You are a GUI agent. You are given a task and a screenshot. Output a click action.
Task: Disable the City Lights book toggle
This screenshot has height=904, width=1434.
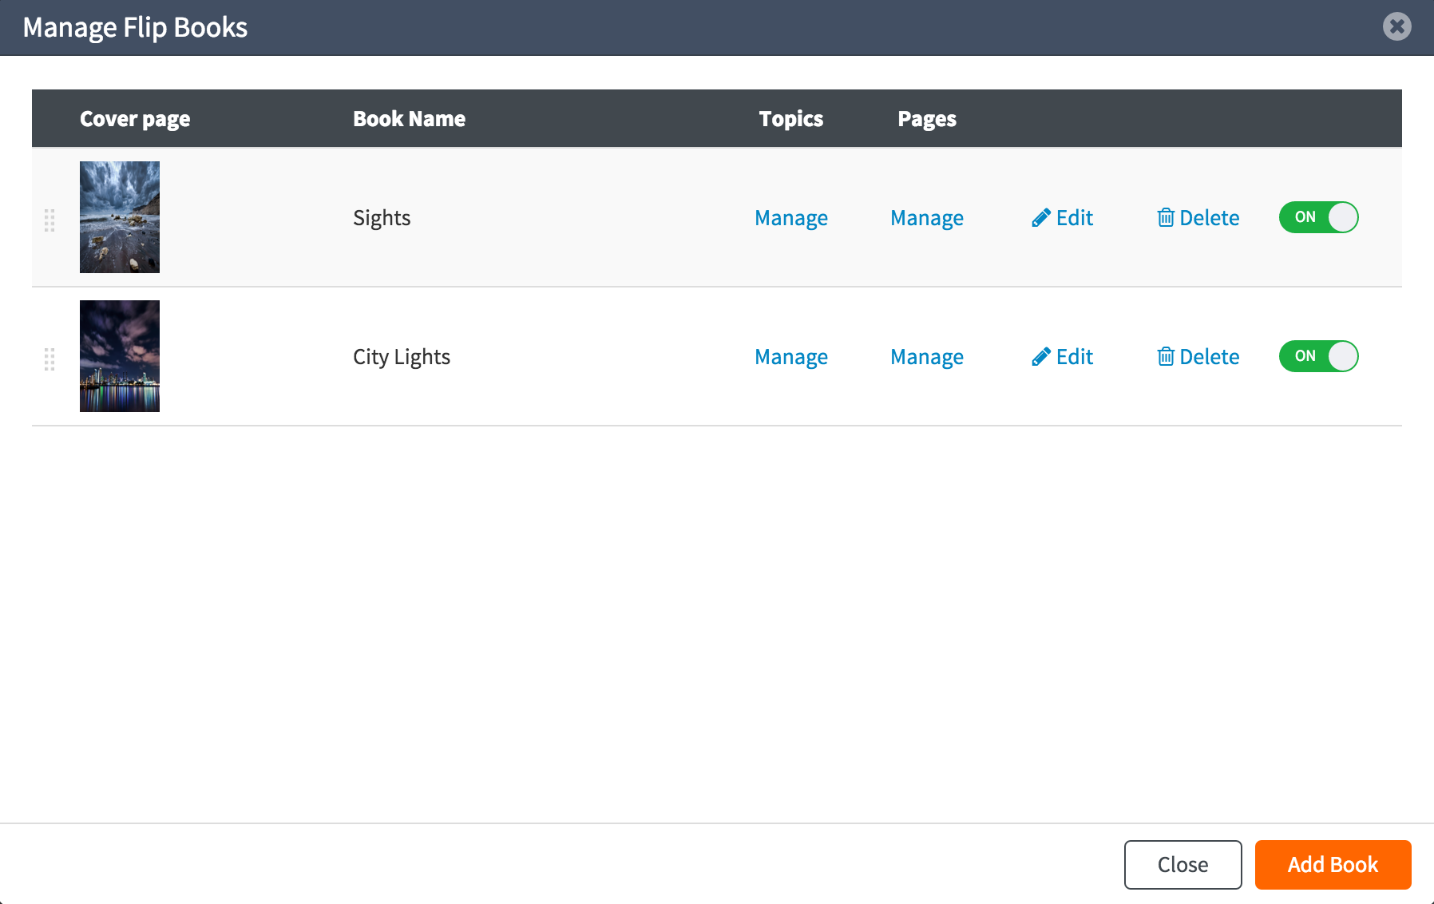coord(1318,356)
